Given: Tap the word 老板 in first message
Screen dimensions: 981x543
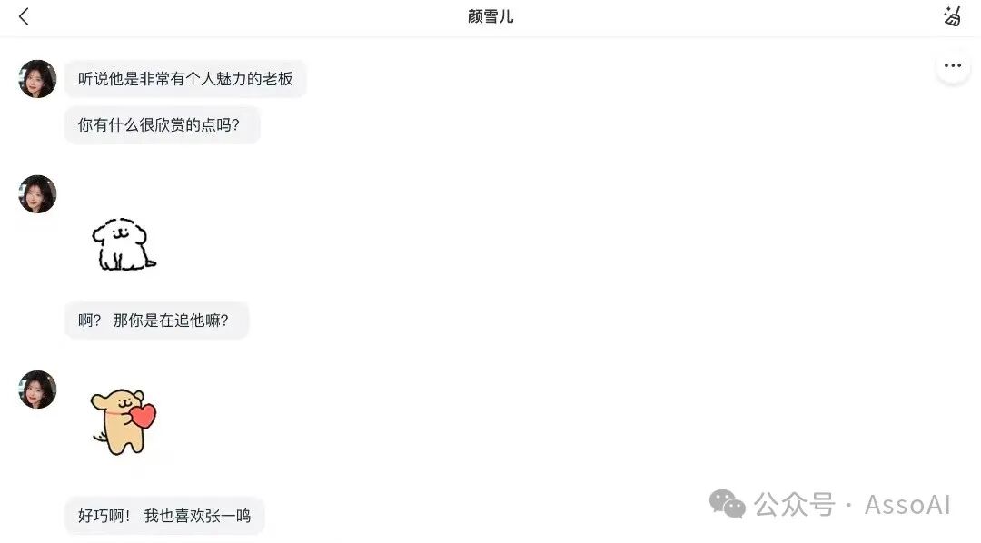Looking at the screenshot, I should pos(278,79).
